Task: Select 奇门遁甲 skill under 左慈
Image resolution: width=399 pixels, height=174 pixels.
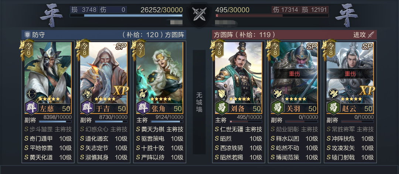Action: point(48,139)
